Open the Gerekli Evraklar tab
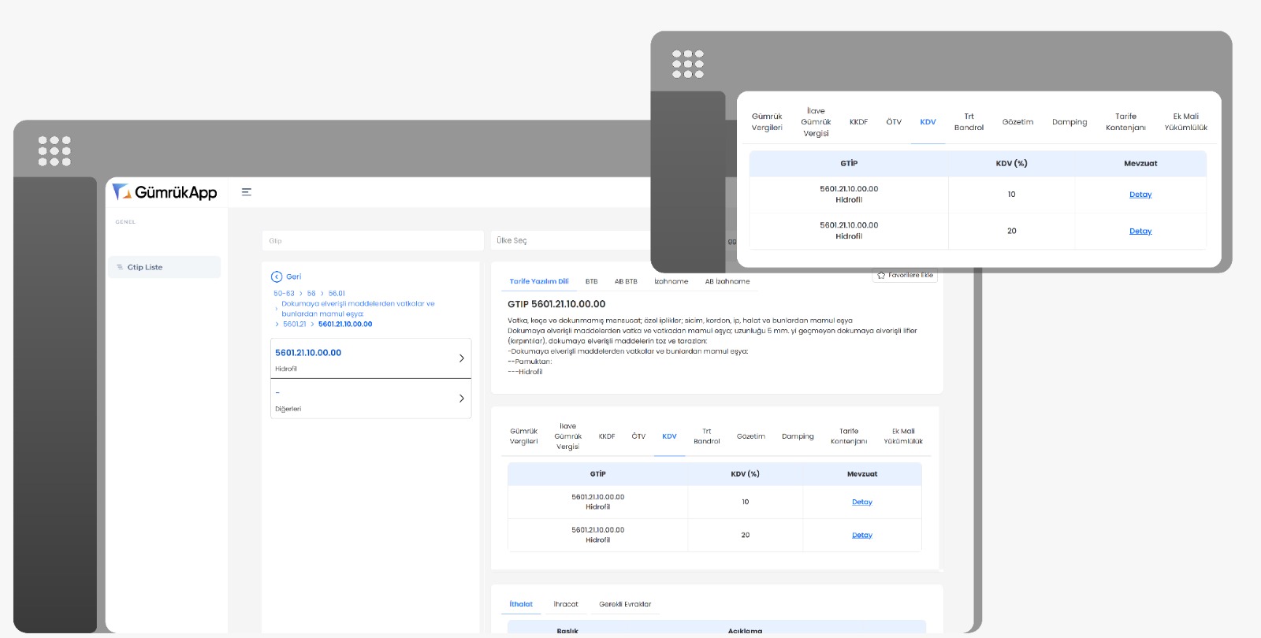The height and width of the screenshot is (638, 1261). [x=625, y=604]
